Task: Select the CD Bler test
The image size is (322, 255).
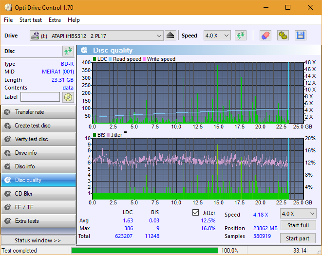Action: 38,194
